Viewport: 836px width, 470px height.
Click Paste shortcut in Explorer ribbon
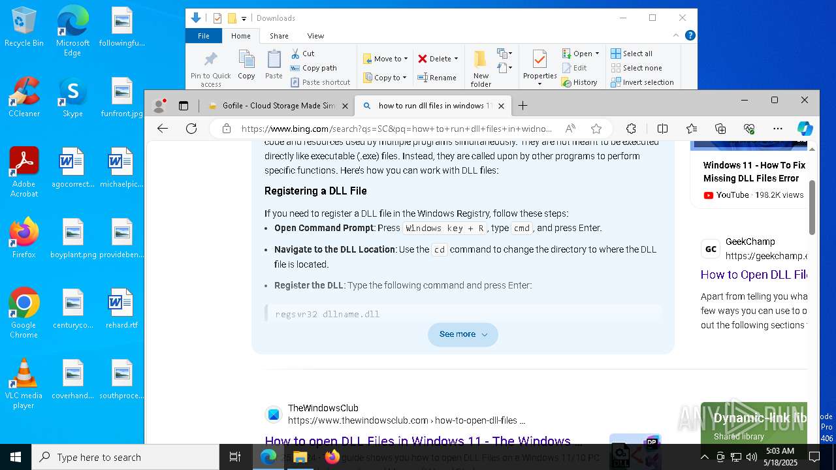[x=320, y=82]
